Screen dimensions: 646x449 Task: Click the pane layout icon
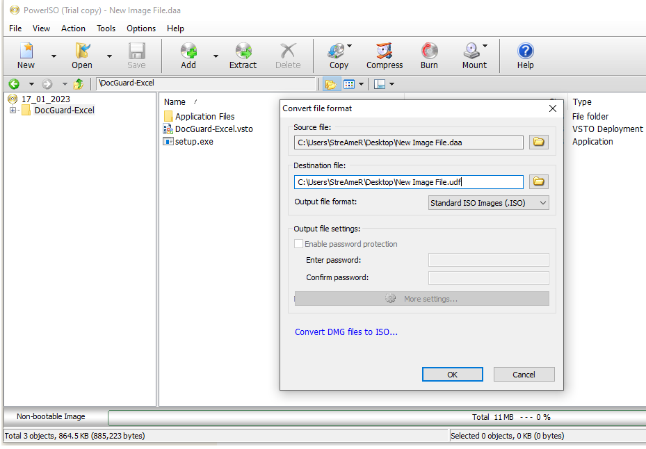(380, 84)
